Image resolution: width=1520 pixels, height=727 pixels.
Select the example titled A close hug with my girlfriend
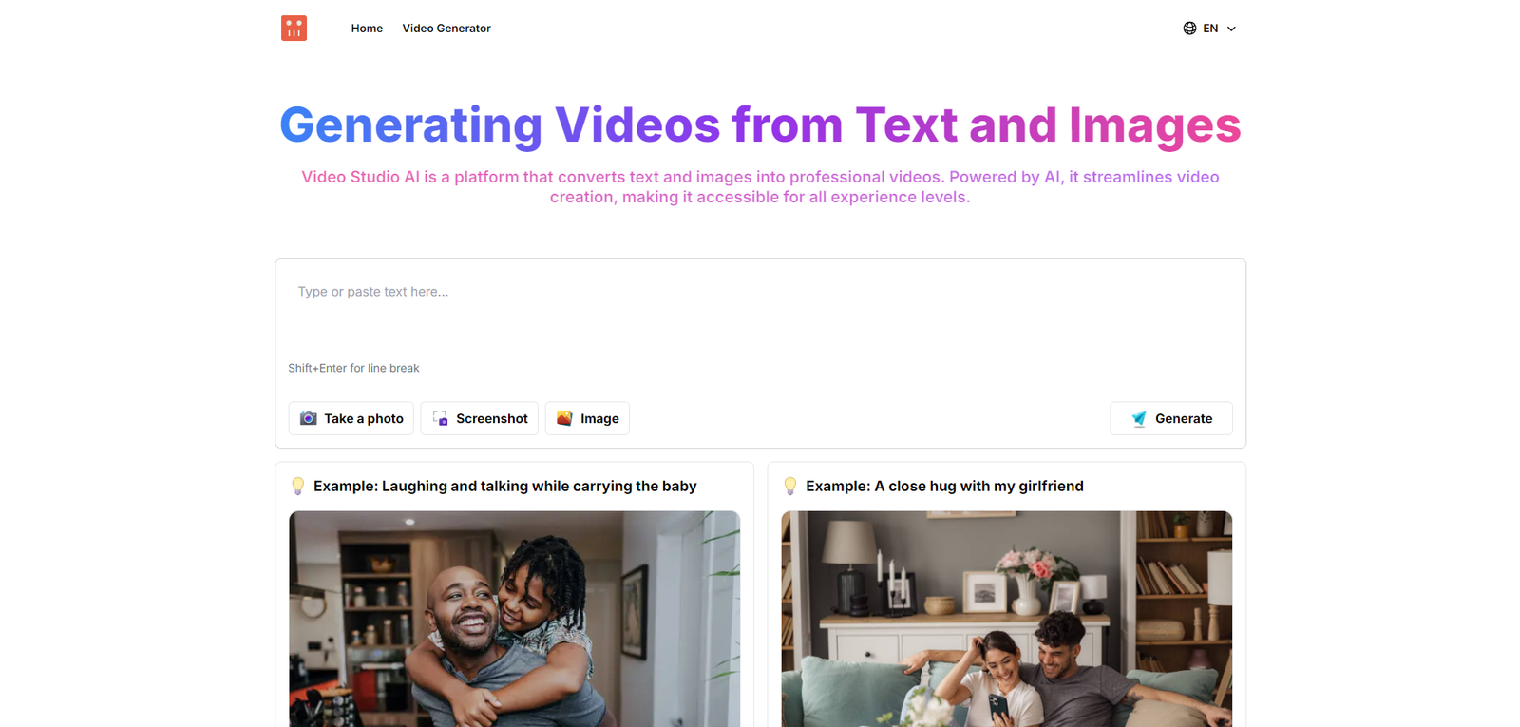(944, 486)
